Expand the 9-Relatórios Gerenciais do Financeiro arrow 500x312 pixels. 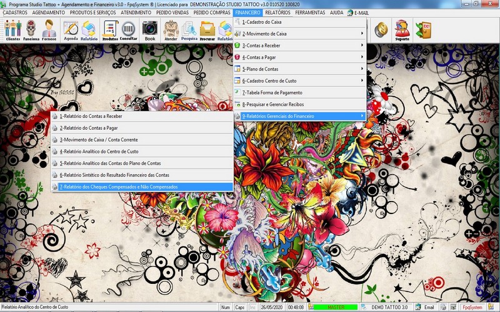pyautogui.click(x=362, y=116)
